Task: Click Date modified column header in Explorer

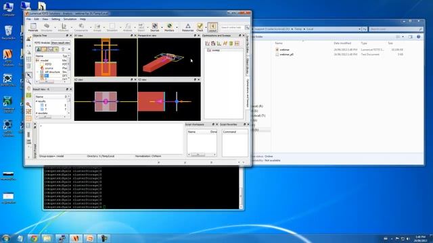Action: tap(342, 43)
